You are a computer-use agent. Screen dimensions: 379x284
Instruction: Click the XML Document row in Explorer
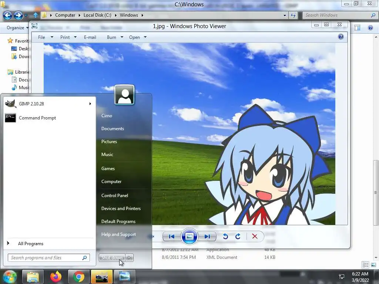pyautogui.click(x=219, y=257)
